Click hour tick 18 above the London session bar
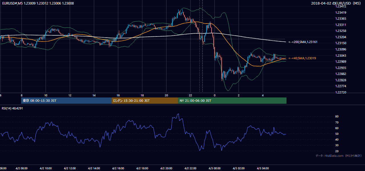The width and height of the screenshot is (365, 171). (x=142, y=95)
